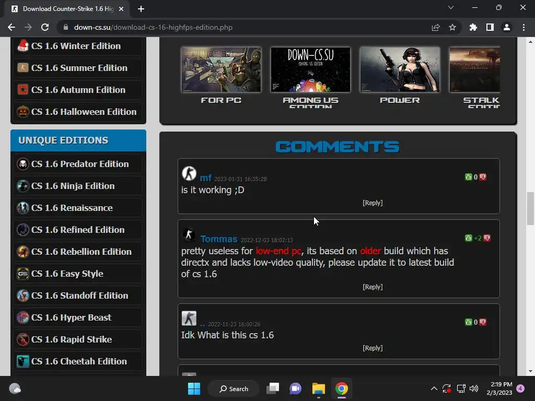Upvote the comment by mf

point(469,177)
